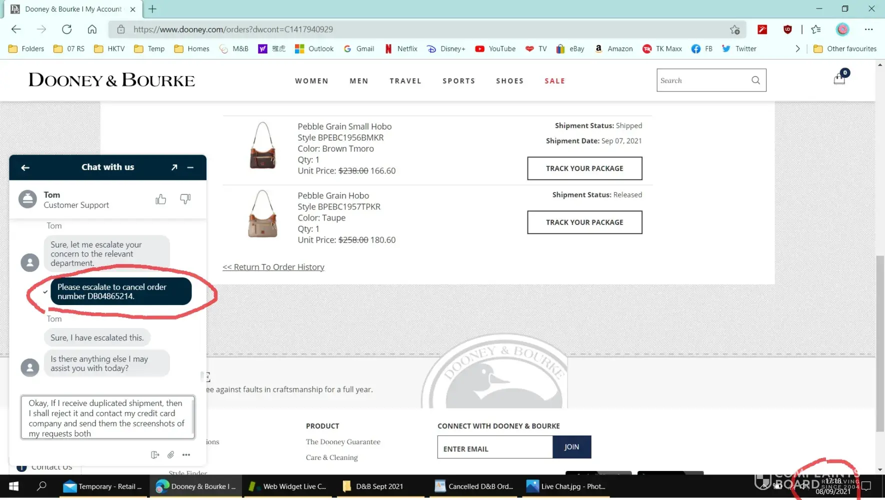Click the uBlock shield extension icon

pyautogui.click(x=787, y=29)
